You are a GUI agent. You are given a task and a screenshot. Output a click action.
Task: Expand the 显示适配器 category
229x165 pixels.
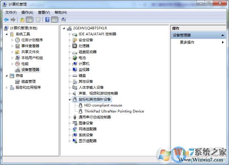70,141
